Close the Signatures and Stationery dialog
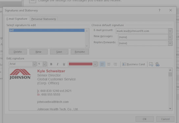Viewport: 179px width, 123px height. pos(170,10)
